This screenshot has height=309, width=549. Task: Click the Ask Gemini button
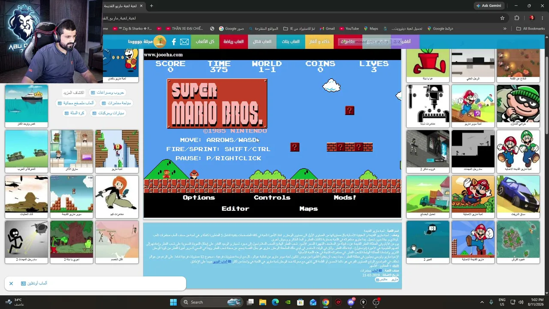489,6
